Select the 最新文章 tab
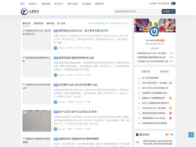196x147 pixels. [26, 23]
